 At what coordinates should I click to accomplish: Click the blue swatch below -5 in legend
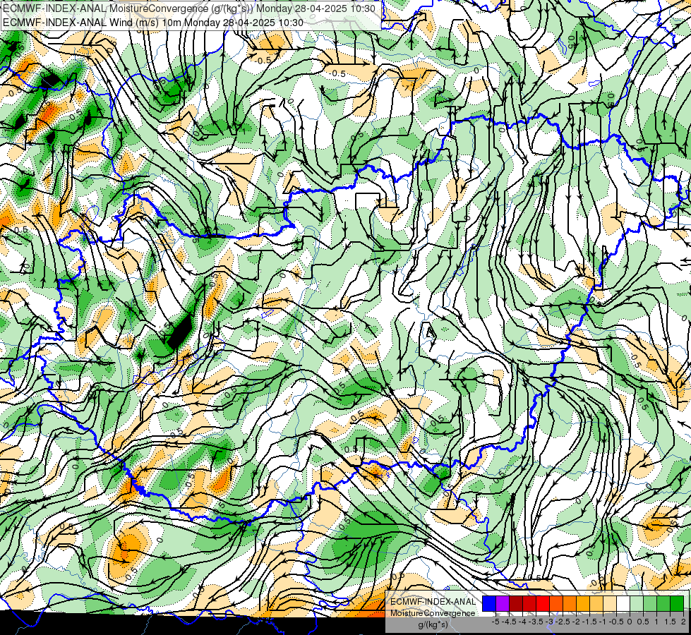[489, 604]
